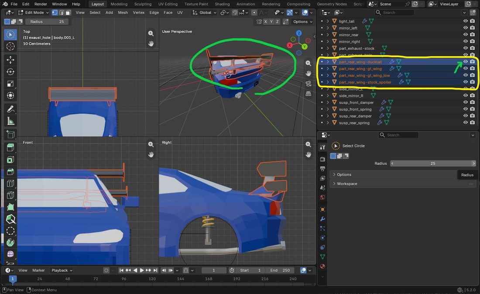Open the Playback dropdown in timeline

coord(62,270)
